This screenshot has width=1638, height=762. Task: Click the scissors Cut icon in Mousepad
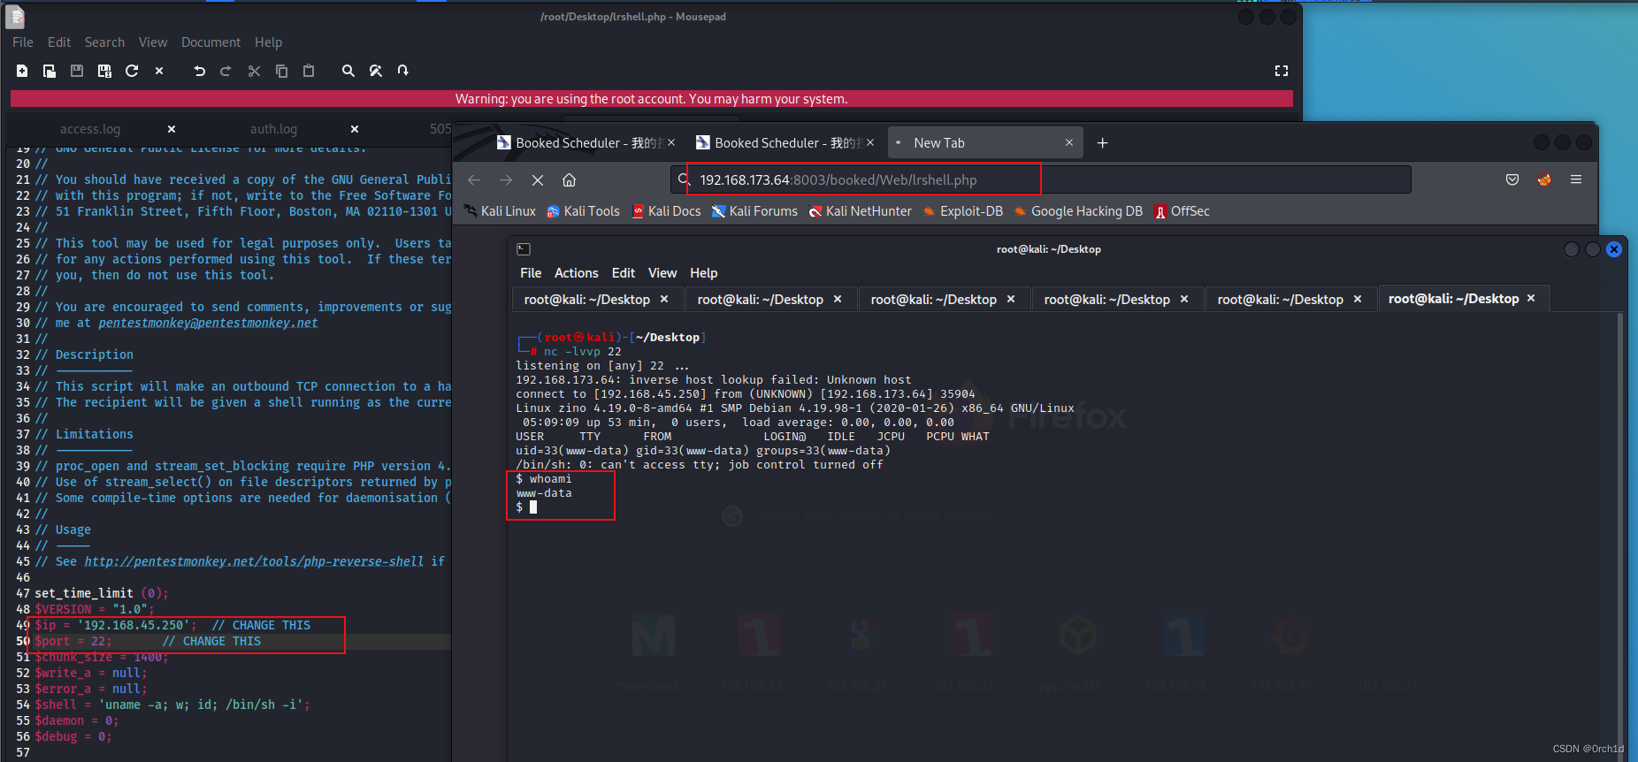point(254,71)
